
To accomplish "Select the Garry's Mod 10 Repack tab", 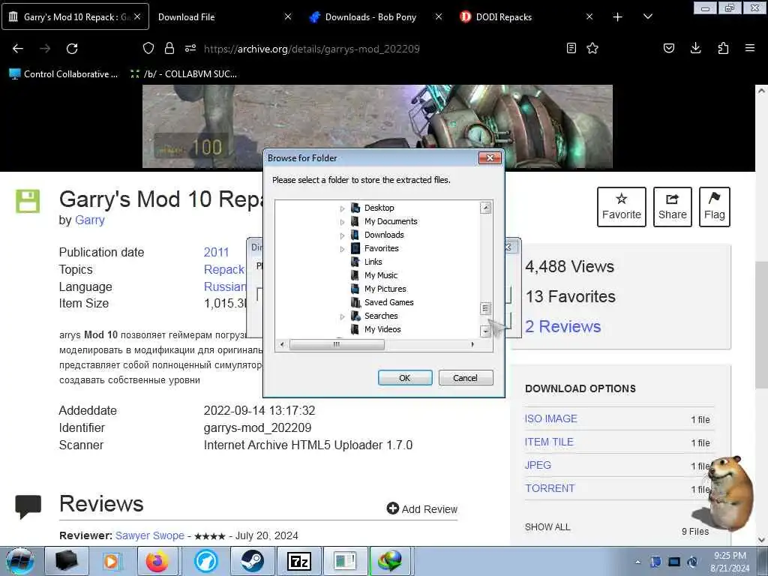I will (x=76, y=16).
